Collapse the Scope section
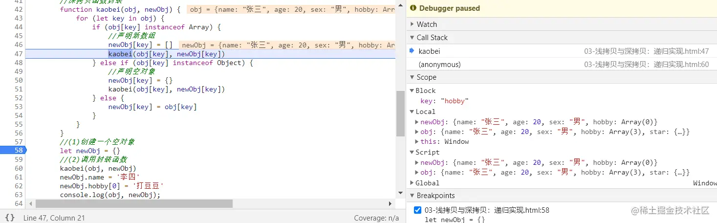Image resolution: width=717 pixels, height=223 pixels. pyautogui.click(x=413, y=77)
